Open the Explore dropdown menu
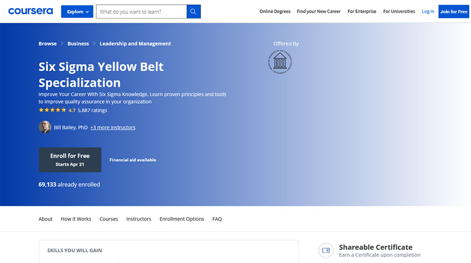471x263 pixels. click(x=77, y=12)
